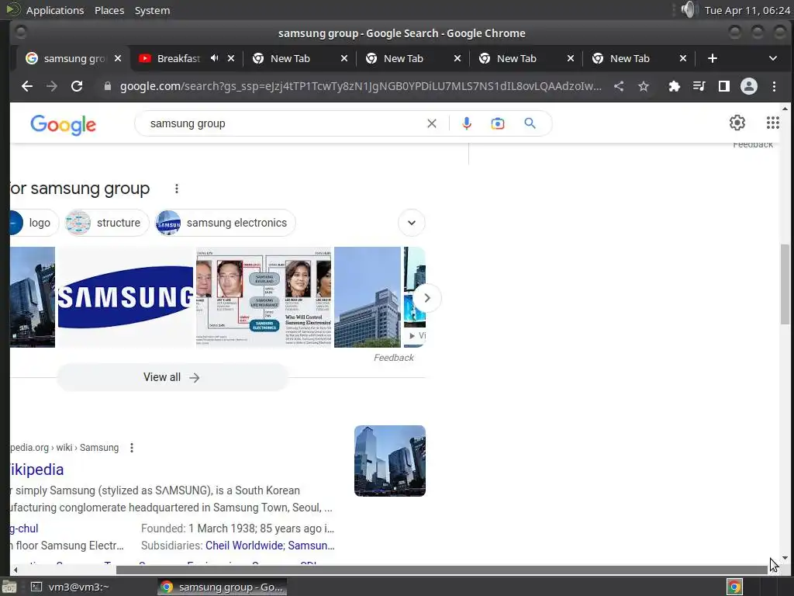Screen dimensions: 794x596
Task: Open the Cheil Worldwide subsidiary link
Action: tap(244, 546)
